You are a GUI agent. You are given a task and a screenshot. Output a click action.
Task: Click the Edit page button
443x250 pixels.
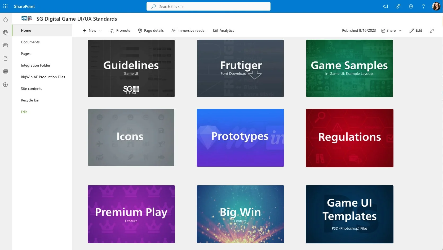[416, 31]
